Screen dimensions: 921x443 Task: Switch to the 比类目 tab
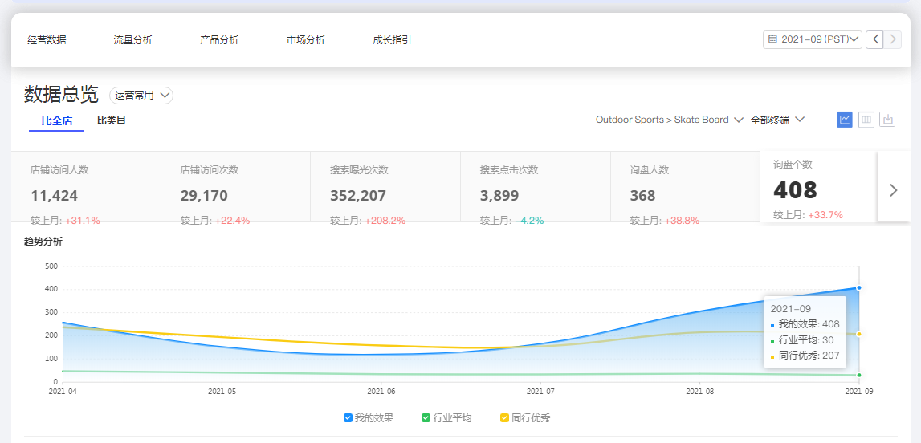pyautogui.click(x=112, y=120)
